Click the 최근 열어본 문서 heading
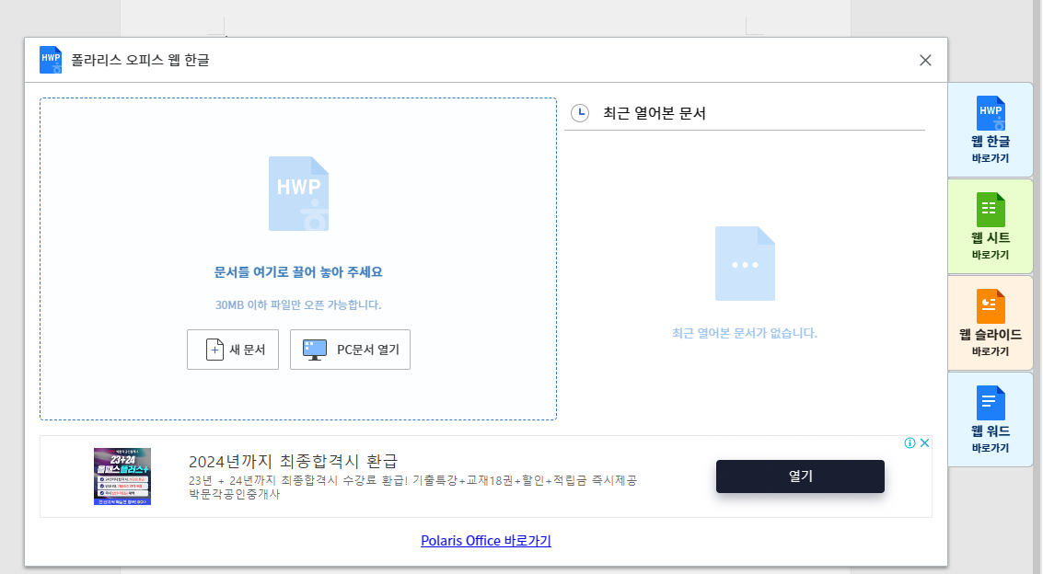 (x=655, y=114)
